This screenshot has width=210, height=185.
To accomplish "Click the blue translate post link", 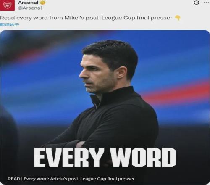I will click(10, 25).
